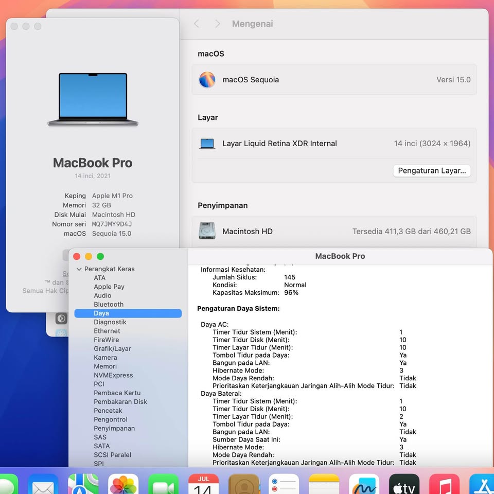
Task: Click the macOS Sequoia icon in Mengenai
Action: pos(207,80)
